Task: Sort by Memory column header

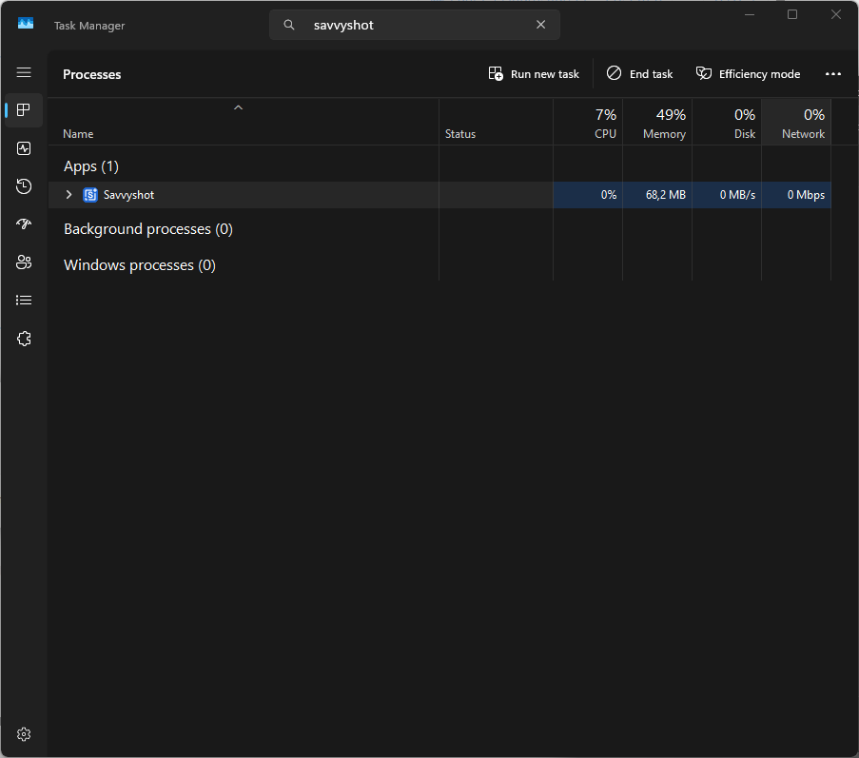Action: pyautogui.click(x=657, y=122)
